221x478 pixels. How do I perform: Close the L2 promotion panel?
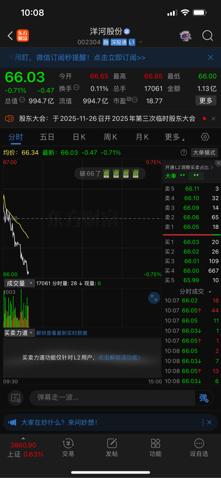coord(218,163)
